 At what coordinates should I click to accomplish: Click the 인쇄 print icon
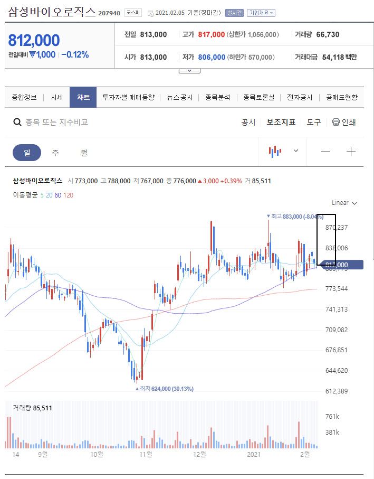click(335, 122)
